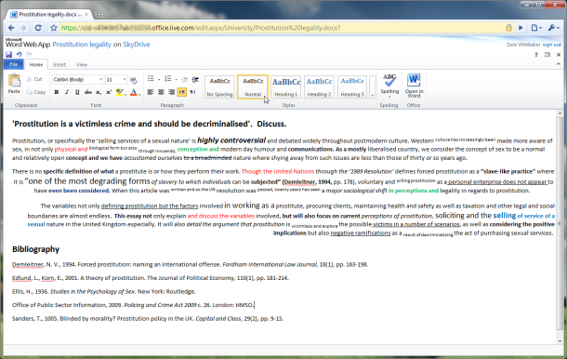Click the Redo arrow icon
The height and width of the screenshot is (359, 567).
point(30,55)
